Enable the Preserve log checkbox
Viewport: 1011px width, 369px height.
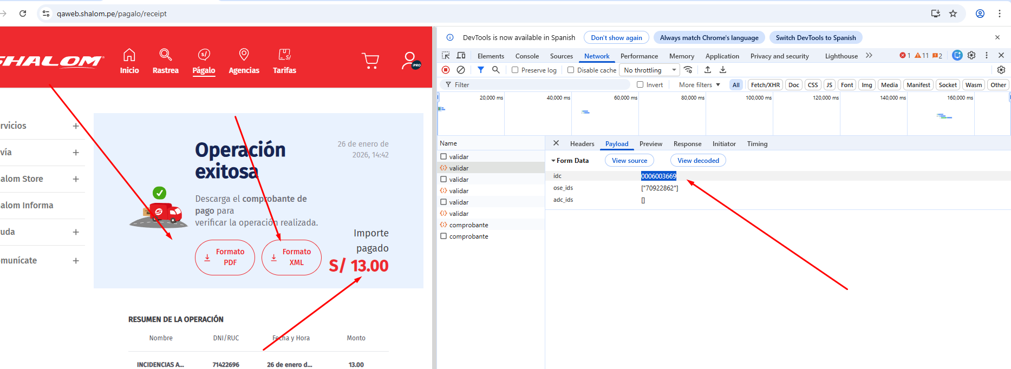pos(515,70)
